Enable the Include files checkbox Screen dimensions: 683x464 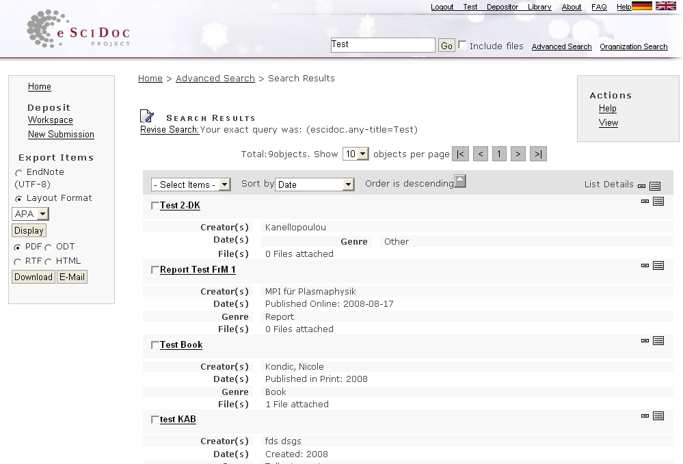(x=463, y=45)
